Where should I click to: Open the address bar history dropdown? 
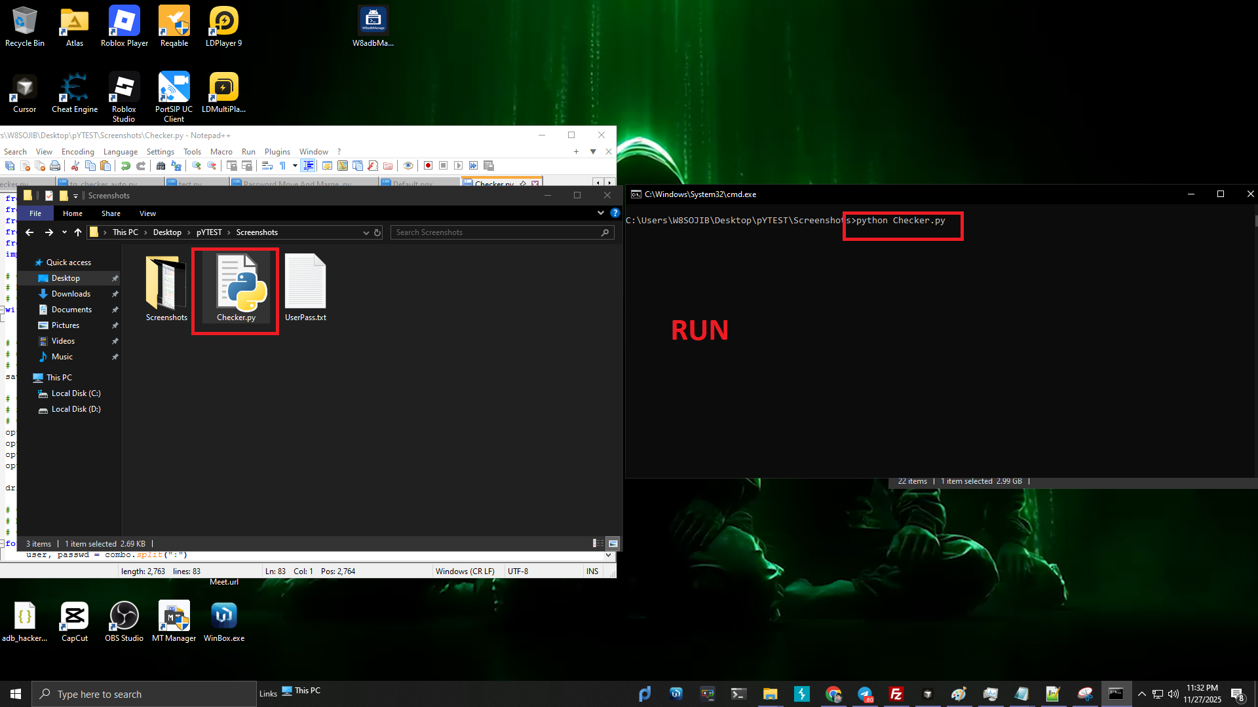click(366, 232)
